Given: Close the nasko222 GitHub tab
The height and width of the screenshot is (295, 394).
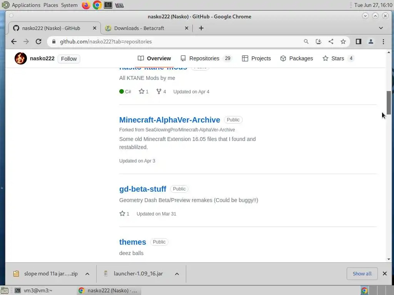Looking at the screenshot, I should click(x=95, y=28).
